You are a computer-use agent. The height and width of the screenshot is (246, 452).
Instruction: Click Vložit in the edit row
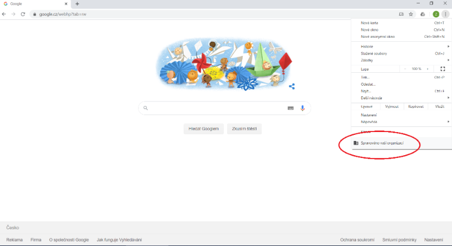440,107
